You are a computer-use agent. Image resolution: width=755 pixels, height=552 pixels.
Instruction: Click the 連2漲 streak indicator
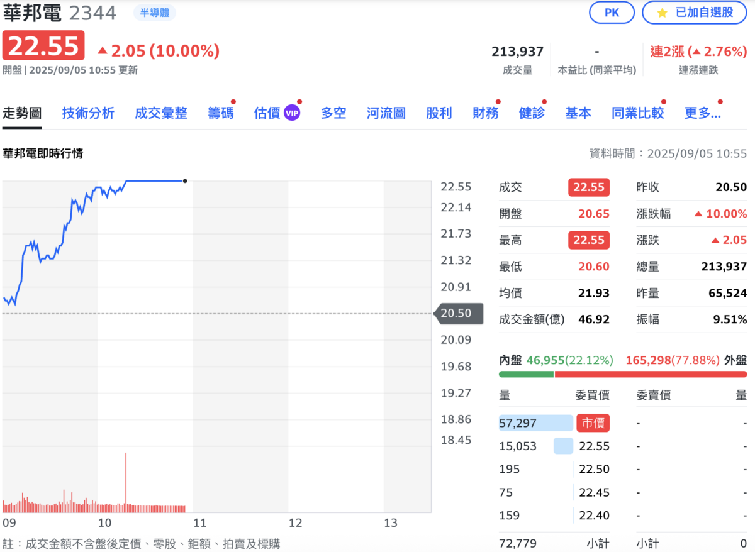(698, 52)
